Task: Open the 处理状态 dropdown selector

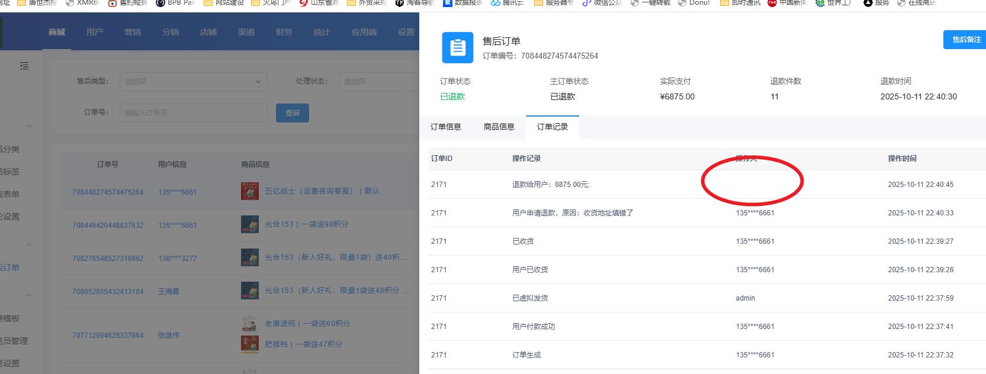Action: (379, 82)
